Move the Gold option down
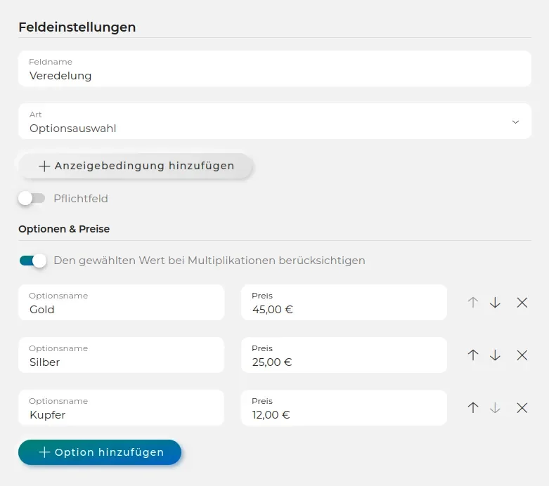 point(495,302)
